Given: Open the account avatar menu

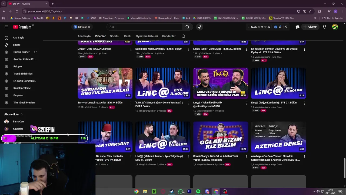Looking at the screenshot, I should pos(335,27).
